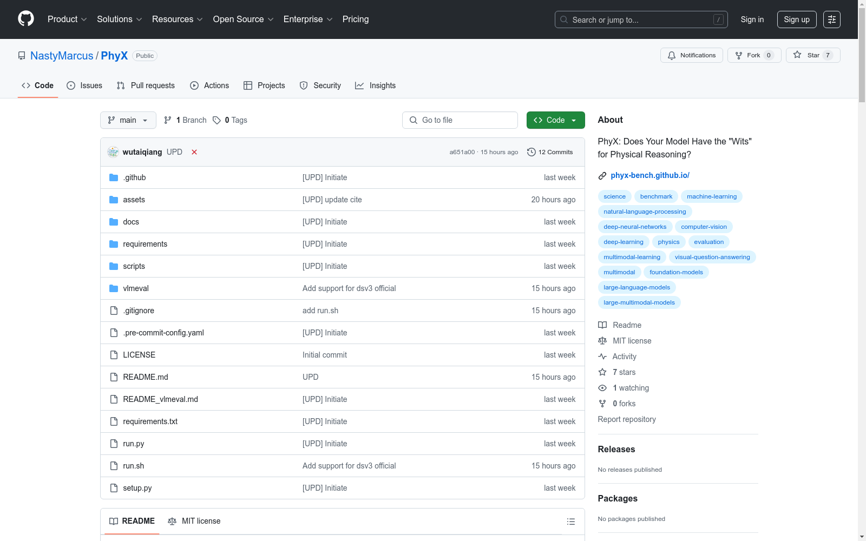The image size is (866, 541).
Task: Open the assets folder
Action: click(x=134, y=200)
